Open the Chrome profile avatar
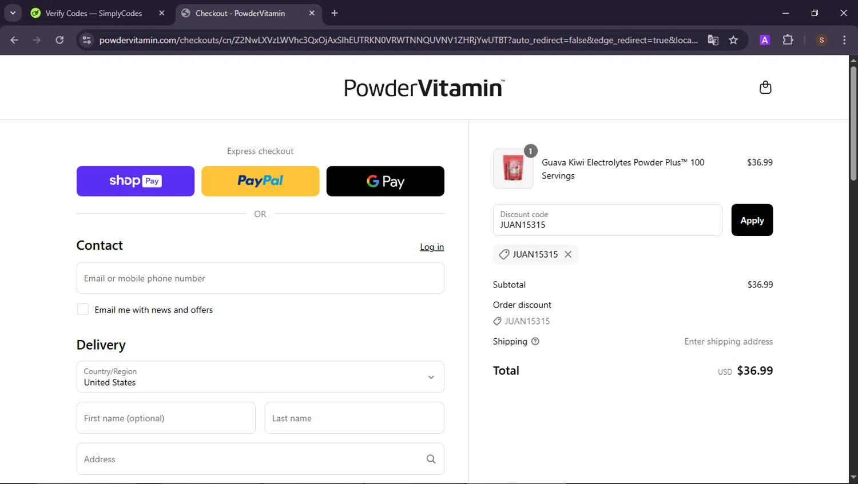 click(x=821, y=40)
